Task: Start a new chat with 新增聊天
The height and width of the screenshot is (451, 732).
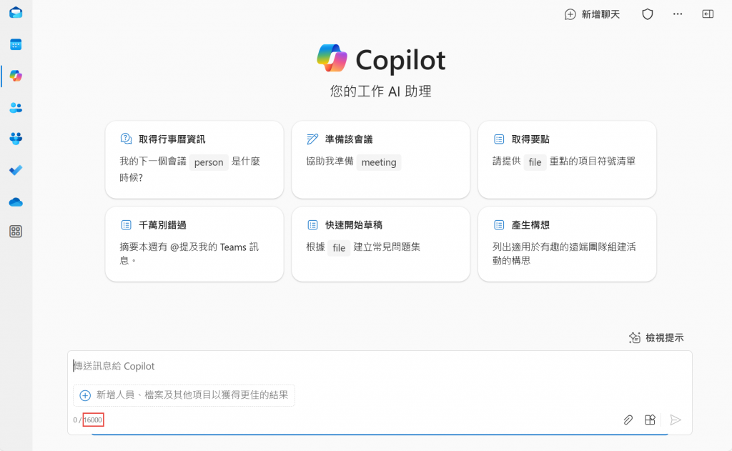Action: coord(592,14)
